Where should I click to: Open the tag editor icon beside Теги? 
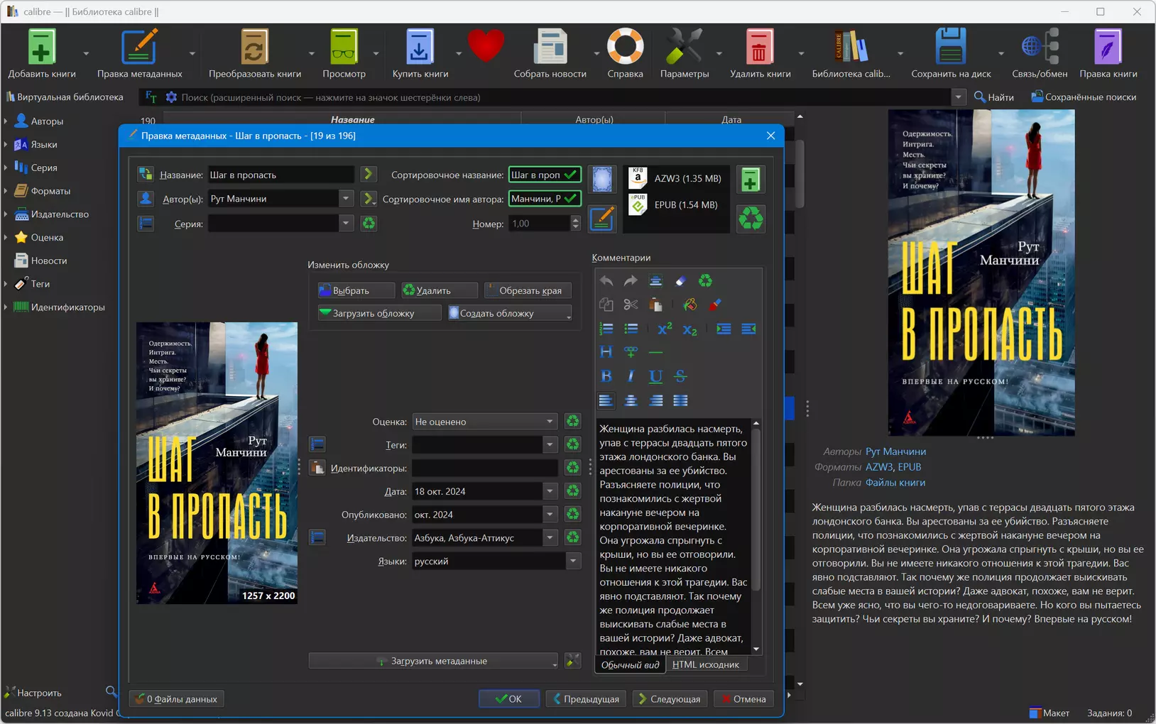(317, 444)
